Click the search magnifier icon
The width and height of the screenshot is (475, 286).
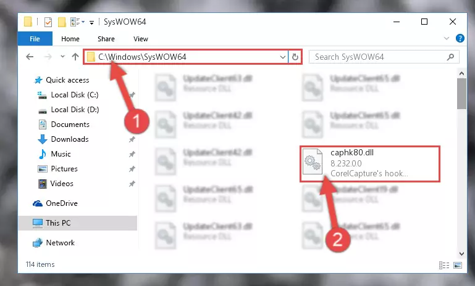point(450,57)
